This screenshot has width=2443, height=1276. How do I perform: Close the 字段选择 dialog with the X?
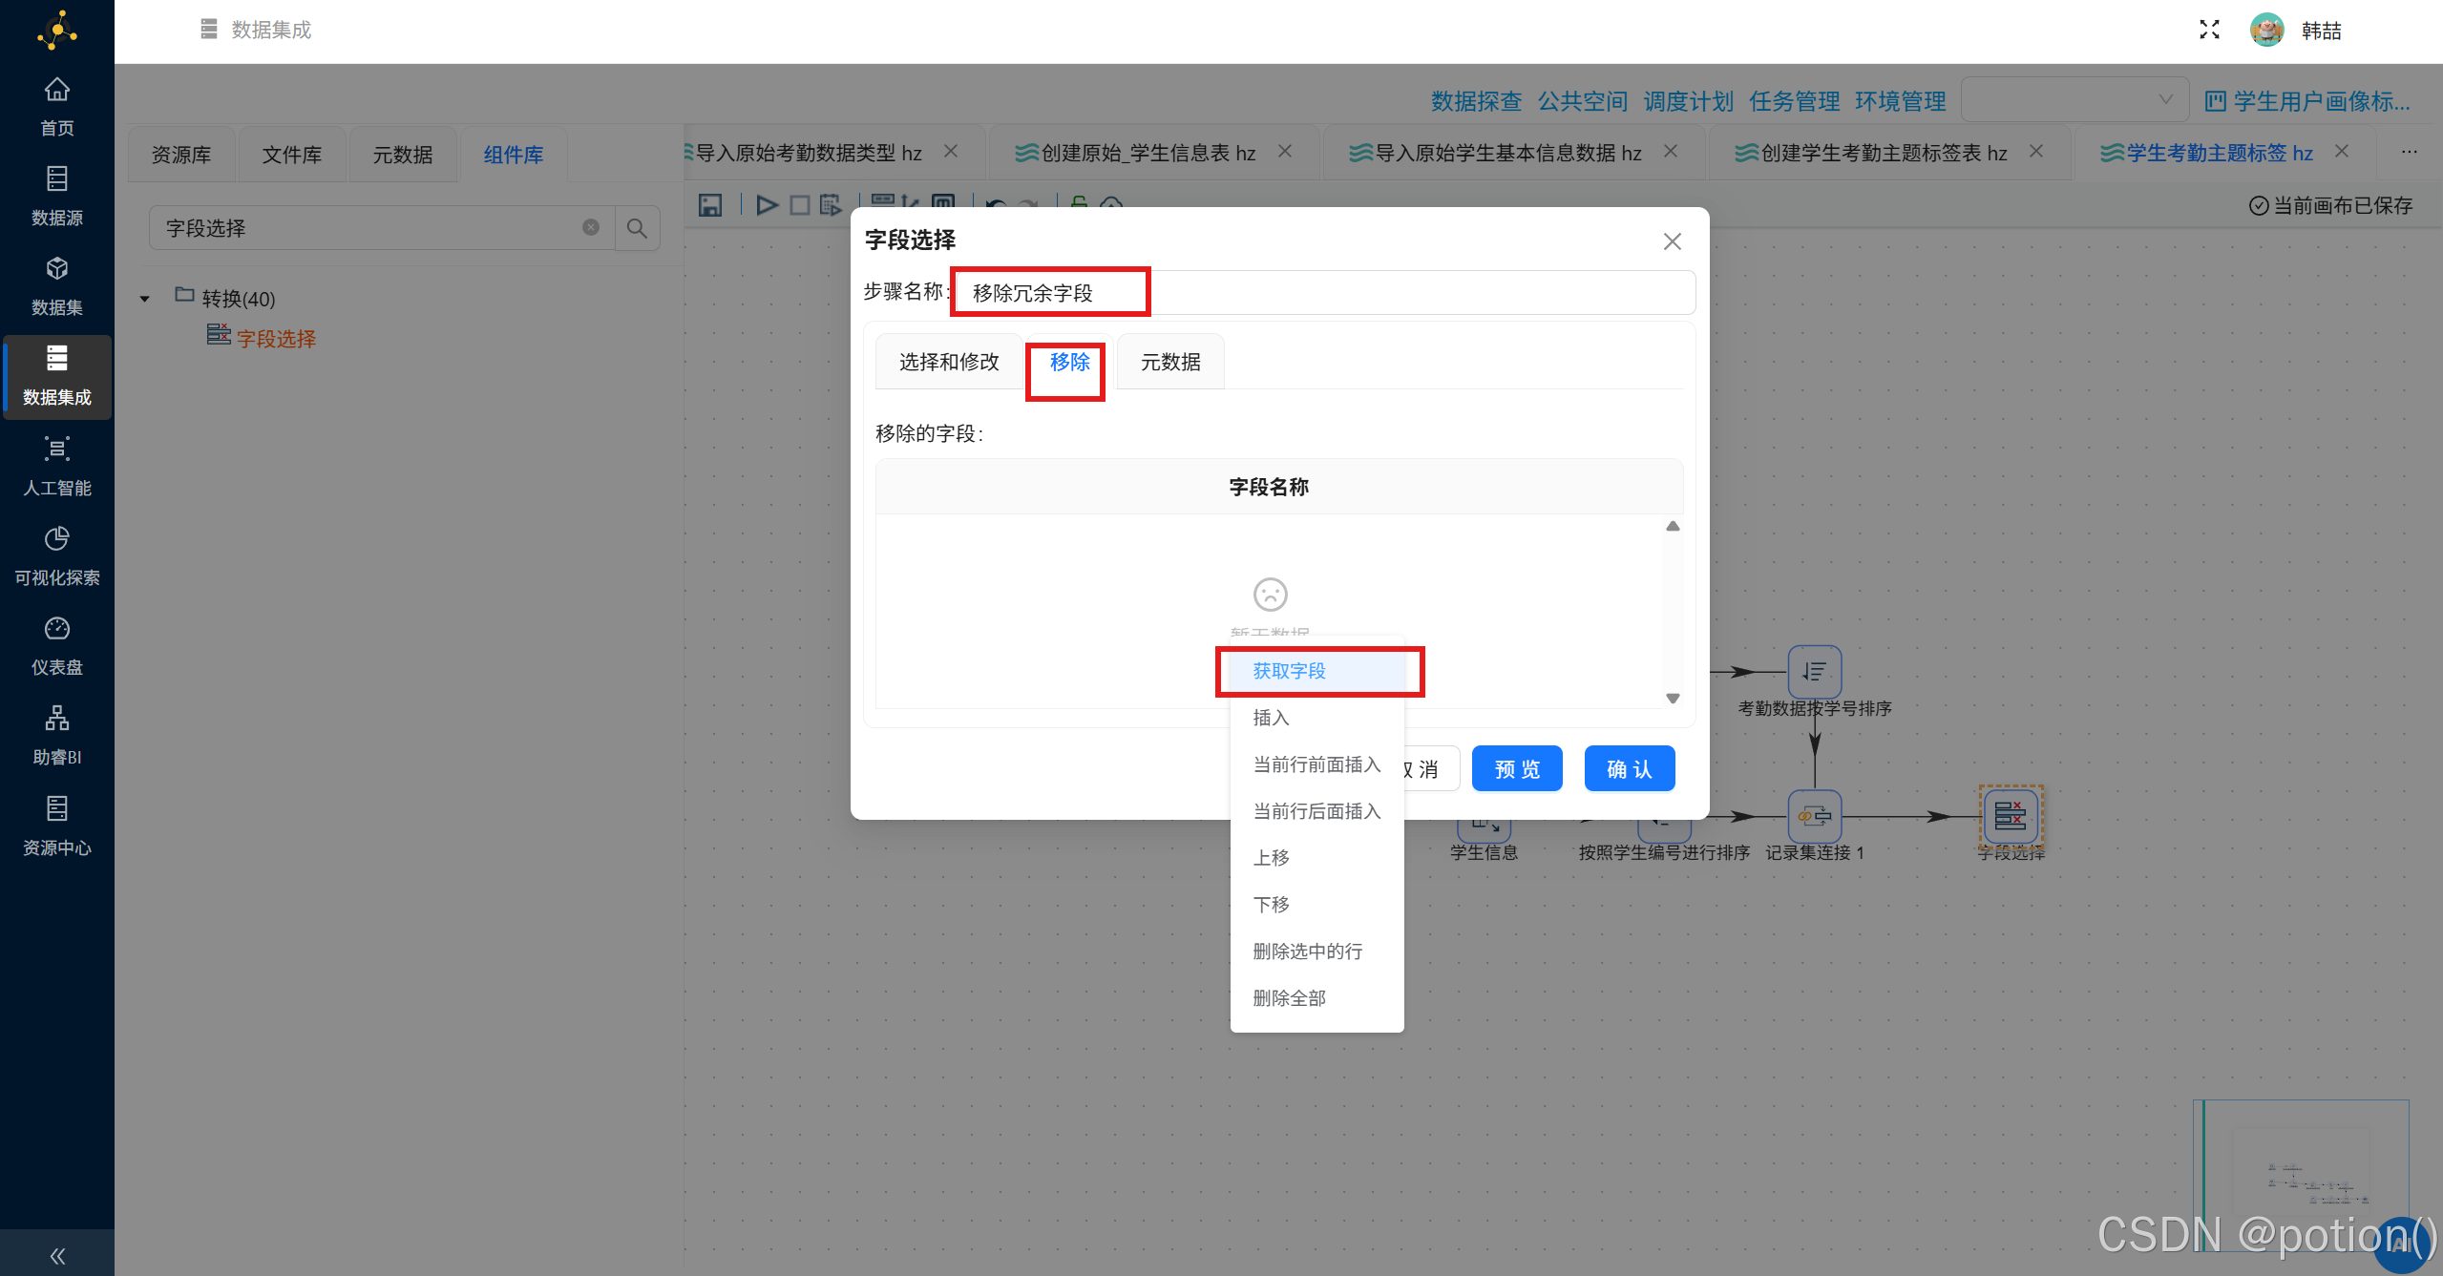(x=1672, y=241)
